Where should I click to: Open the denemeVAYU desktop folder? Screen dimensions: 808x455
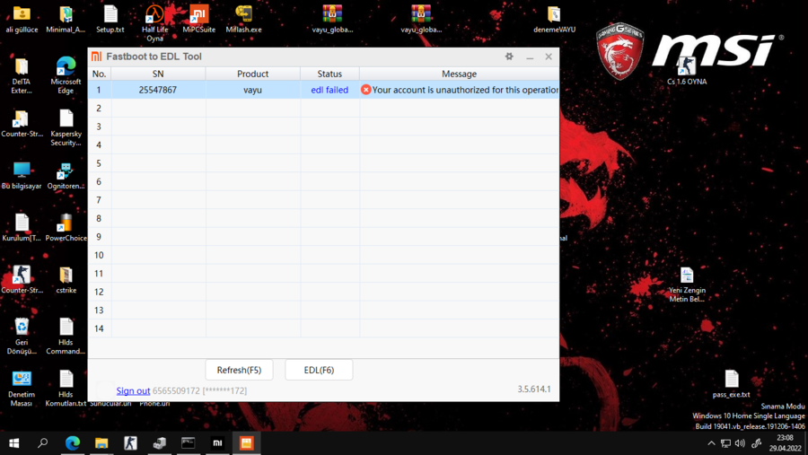pyautogui.click(x=555, y=19)
